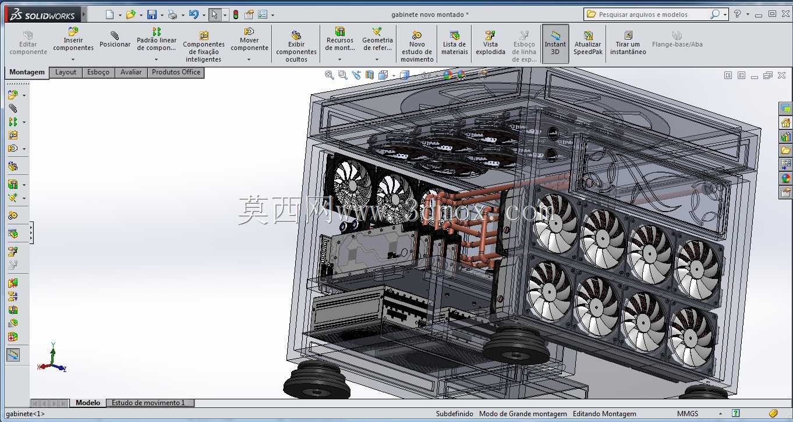
Task: Open the SolidWorks Resources tab on right pane
Action: point(785,123)
